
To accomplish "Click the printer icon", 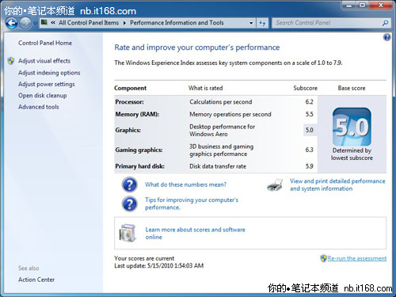I will pyautogui.click(x=275, y=185).
